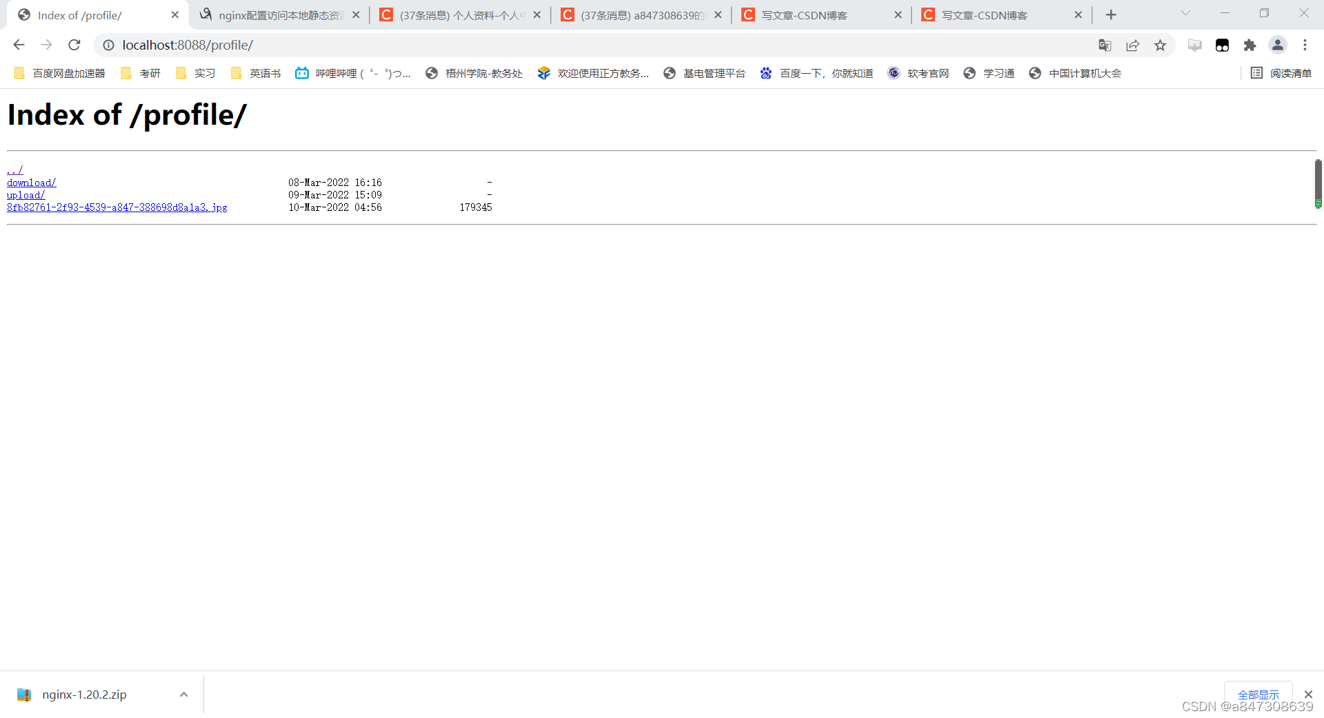Screen dimensions: 1324x718
Task: Follow the parent directory ../ link
Action: [15, 170]
